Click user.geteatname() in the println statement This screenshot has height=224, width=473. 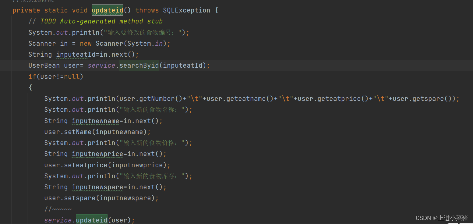[x=240, y=98]
